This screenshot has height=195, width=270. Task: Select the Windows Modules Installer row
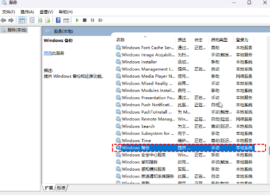coord(185,90)
